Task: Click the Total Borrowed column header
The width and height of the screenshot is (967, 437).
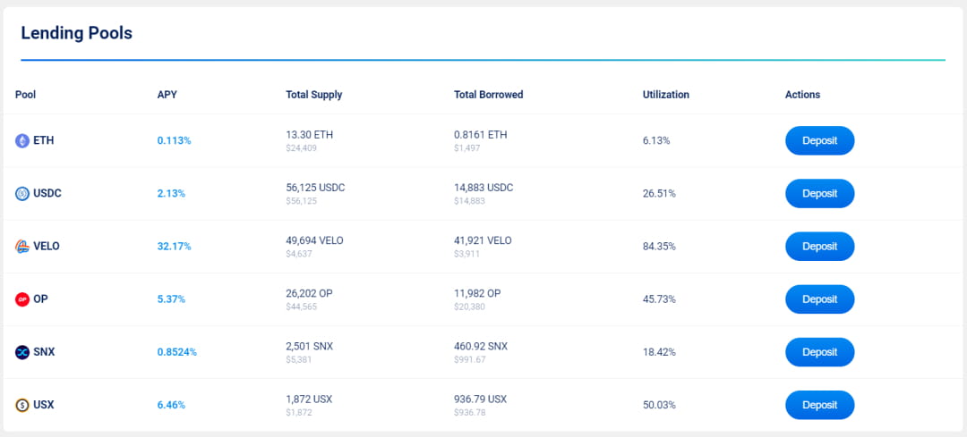Action: (488, 95)
